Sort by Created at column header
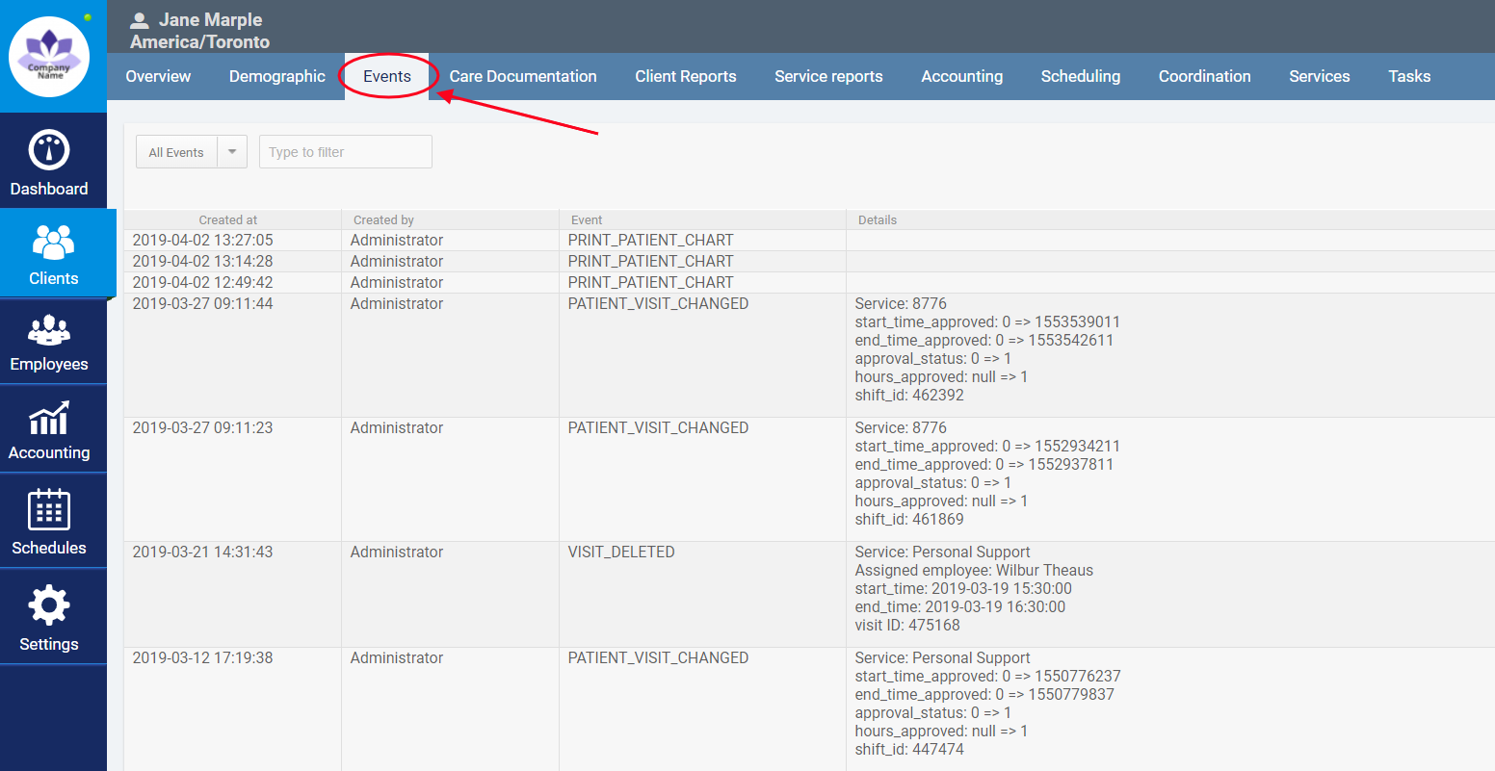This screenshot has height=771, width=1495. click(228, 220)
